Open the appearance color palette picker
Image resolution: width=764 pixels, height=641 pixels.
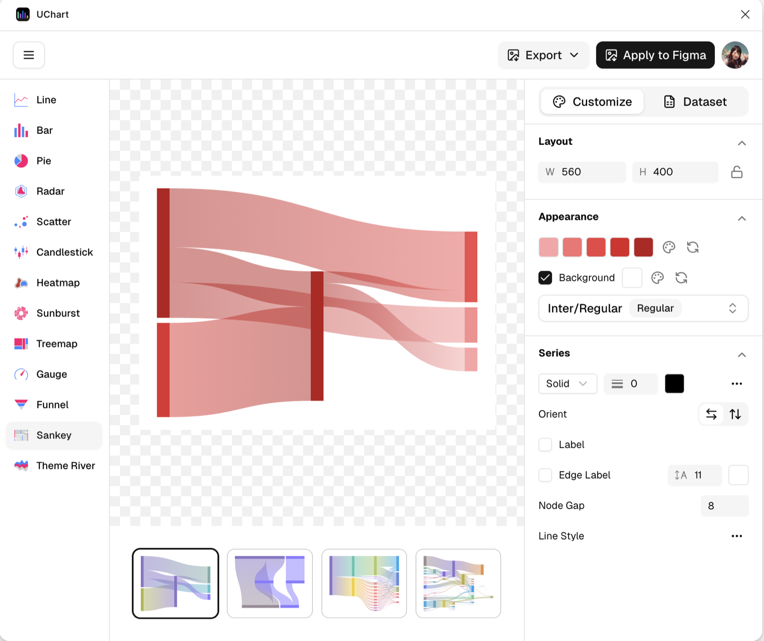click(x=669, y=247)
